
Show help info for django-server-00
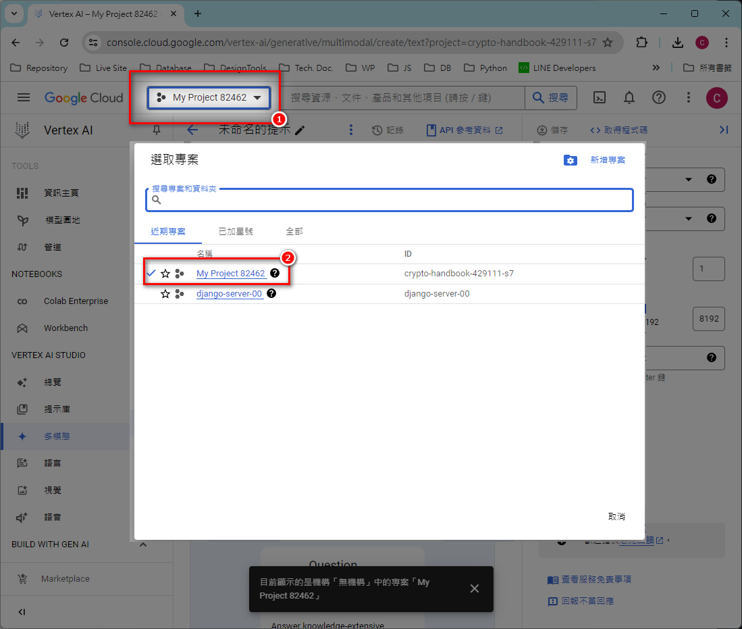pos(271,293)
